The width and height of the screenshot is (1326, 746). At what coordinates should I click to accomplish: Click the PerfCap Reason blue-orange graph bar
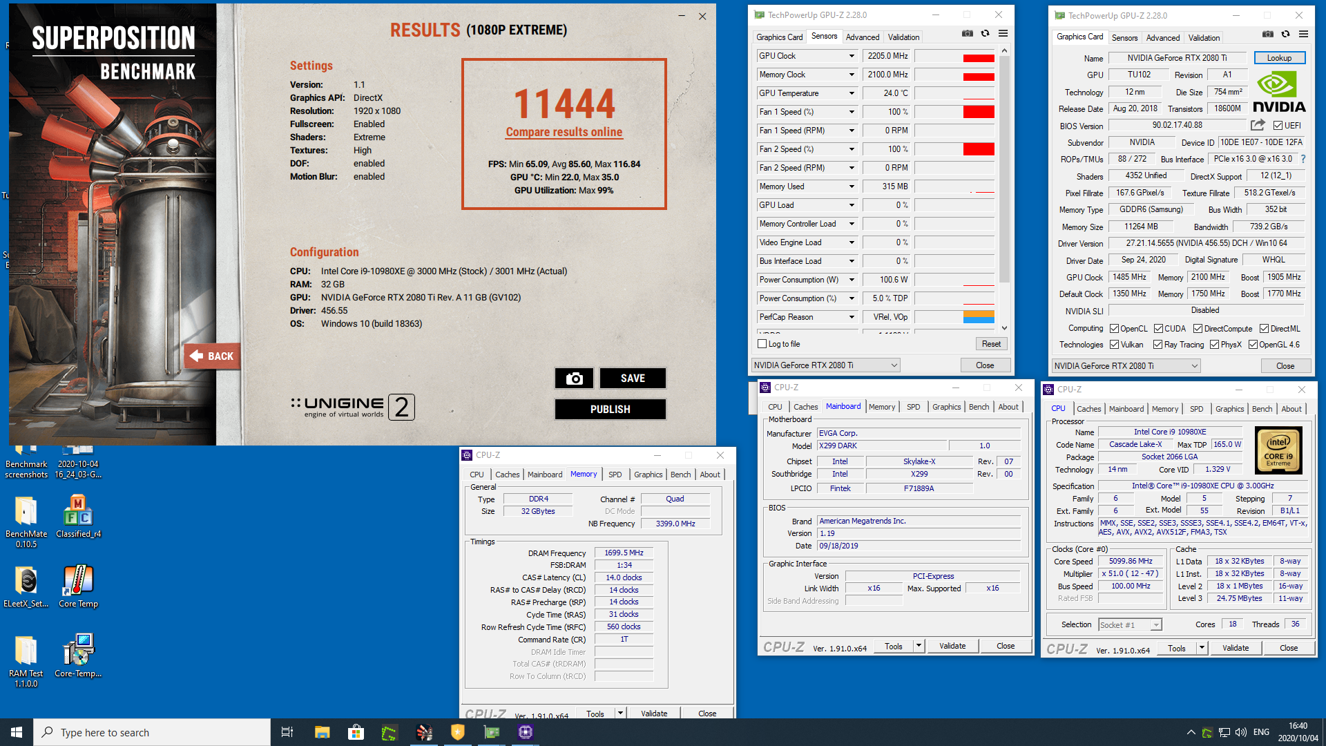click(x=979, y=317)
